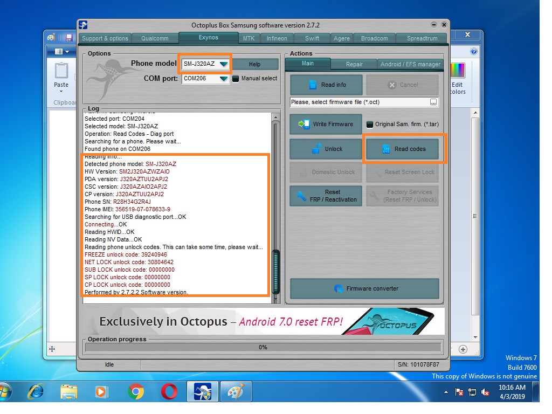
Task: Open Opera browser from taskbar
Action: 169,392
